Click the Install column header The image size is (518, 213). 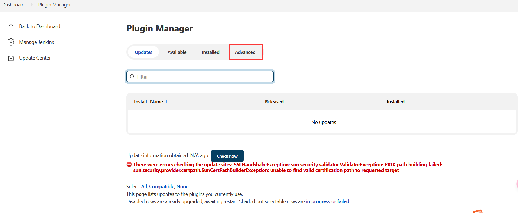tap(140, 102)
